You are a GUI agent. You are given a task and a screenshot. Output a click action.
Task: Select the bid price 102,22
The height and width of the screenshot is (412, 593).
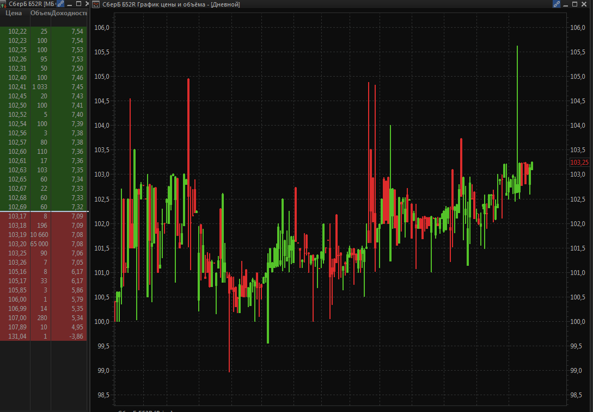[17, 32]
